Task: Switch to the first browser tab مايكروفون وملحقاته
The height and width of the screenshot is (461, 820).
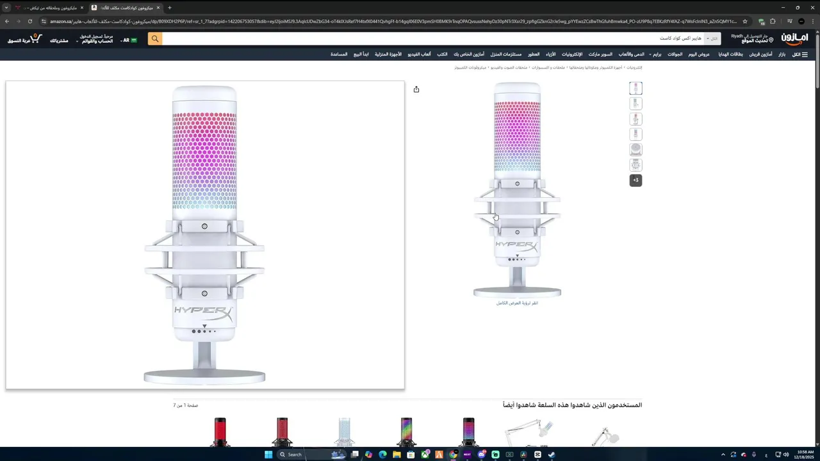Action: point(49,8)
